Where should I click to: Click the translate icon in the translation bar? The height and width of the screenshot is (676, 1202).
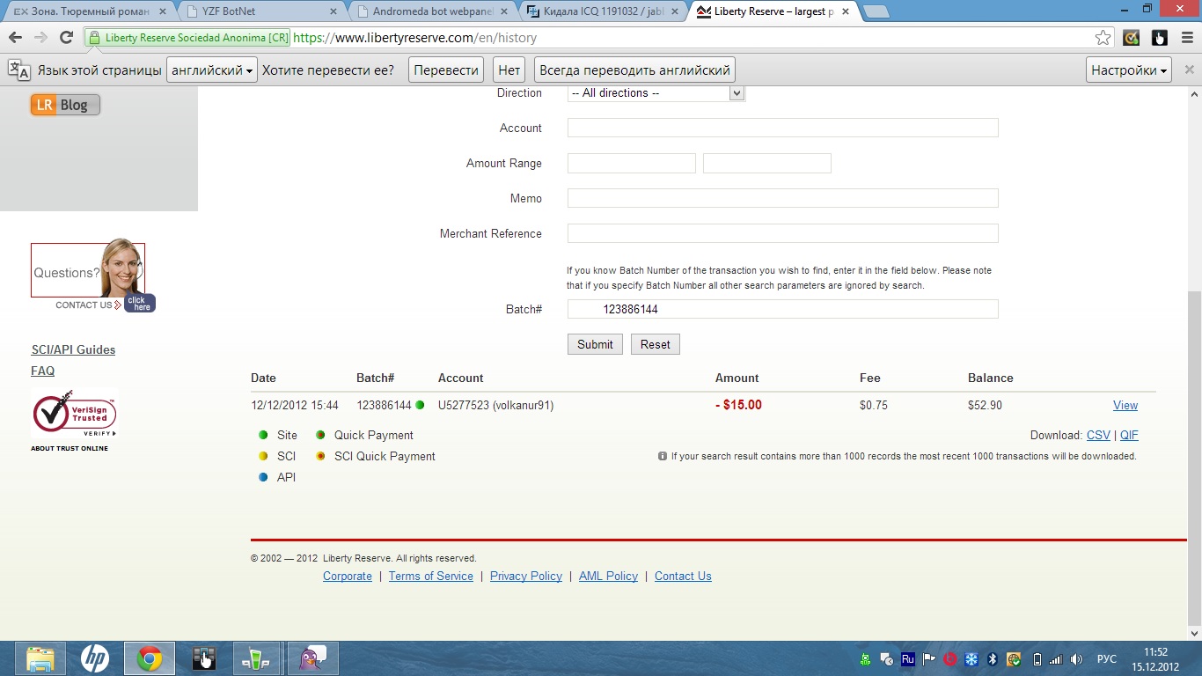point(18,70)
